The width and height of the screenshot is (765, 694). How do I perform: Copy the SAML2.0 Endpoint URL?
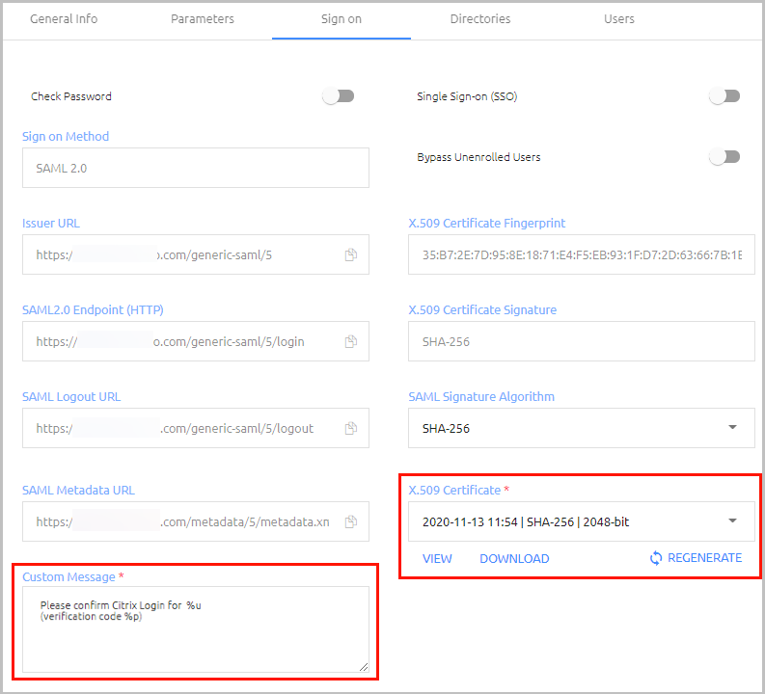pos(351,341)
